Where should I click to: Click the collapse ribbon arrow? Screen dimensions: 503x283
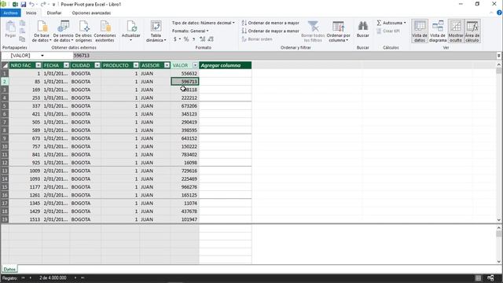pyautogui.click(x=491, y=13)
